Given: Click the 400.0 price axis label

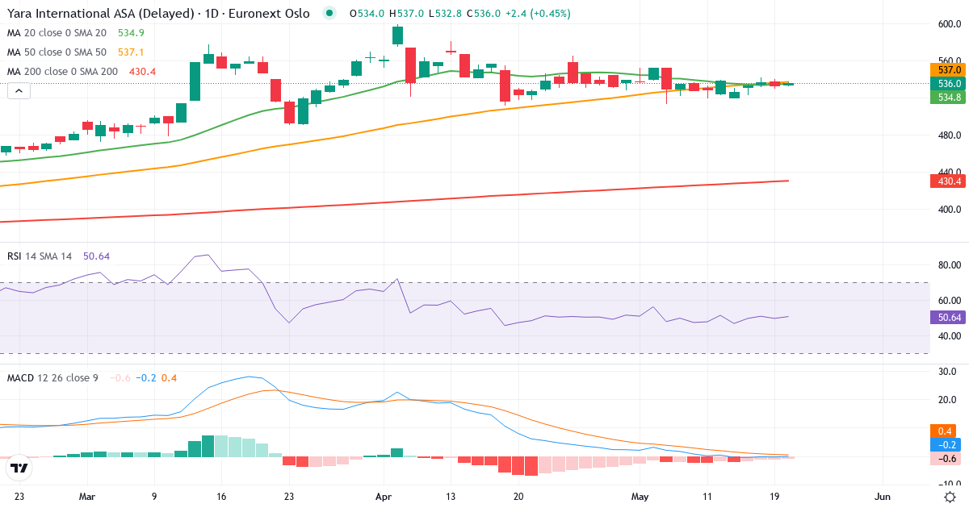Looking at the screenshot, I should pyautogui.click(x=949, y=210).
